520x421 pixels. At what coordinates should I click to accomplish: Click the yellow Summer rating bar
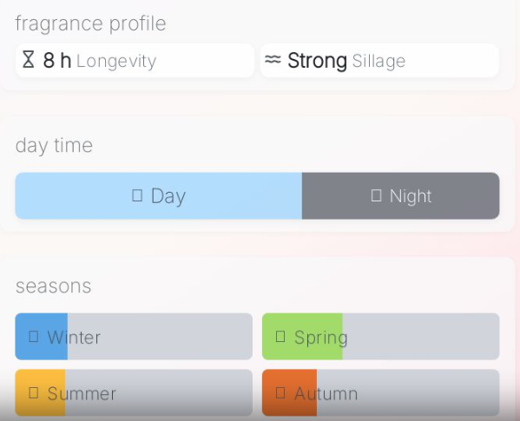pyautogui.click(x=134, y=393)
